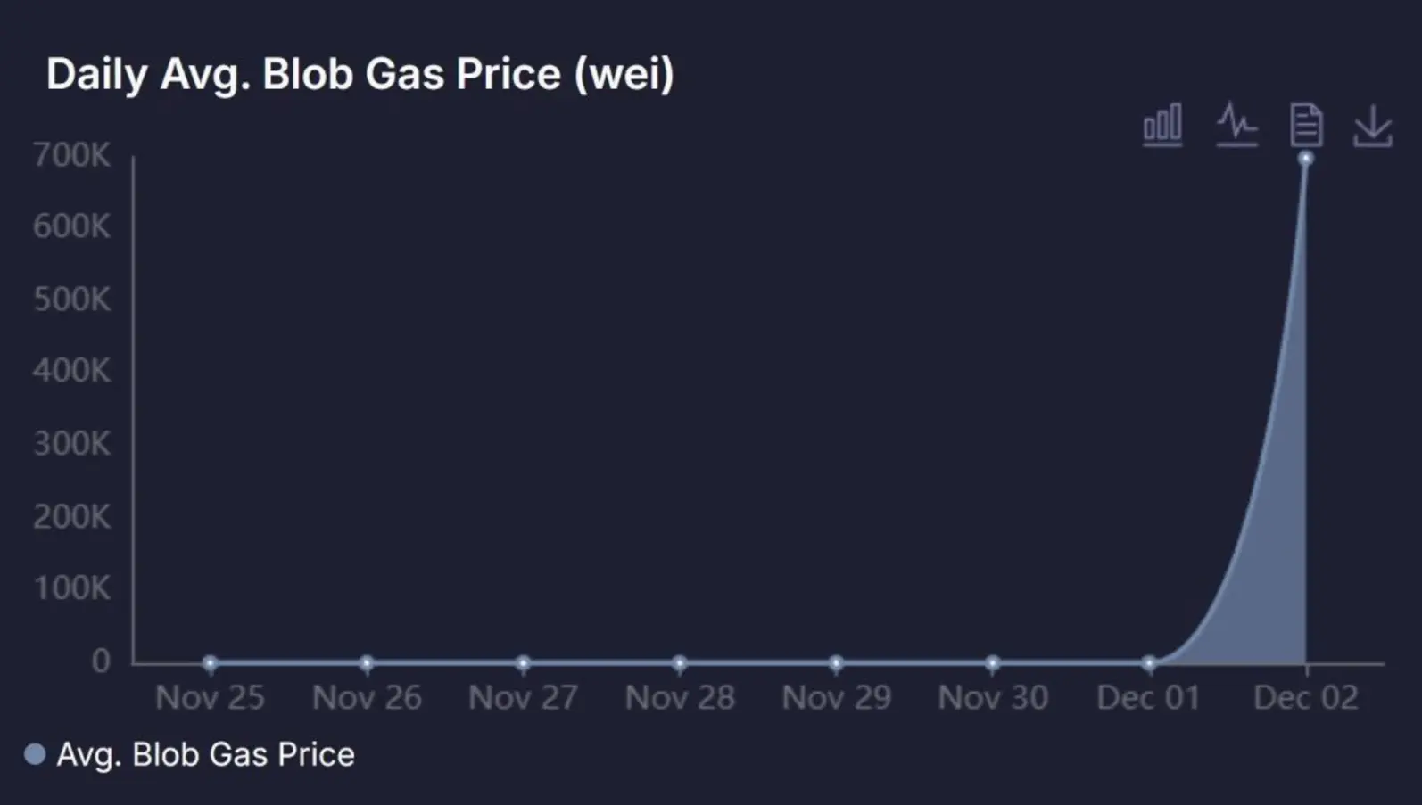The width and height of the screenshot is (1422, 805).
Task: Click the line graph toggle icon
Action: click(x=1236, y=125)
